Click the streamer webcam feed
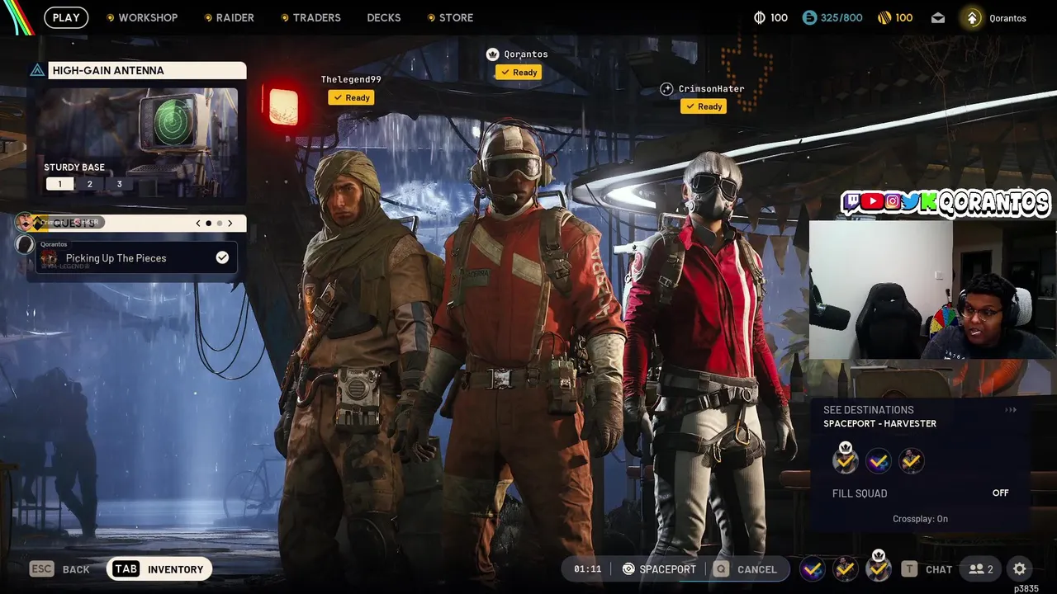This screenshot has width=1057, height=594. point(932,290)
